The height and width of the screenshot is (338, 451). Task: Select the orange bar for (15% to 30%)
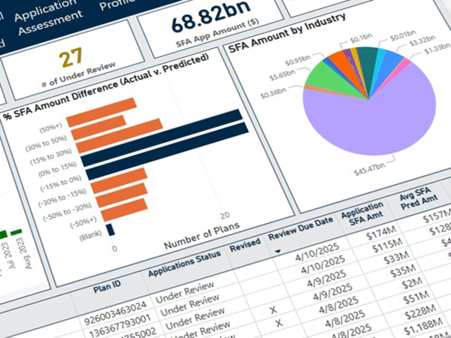click(120, 136)
